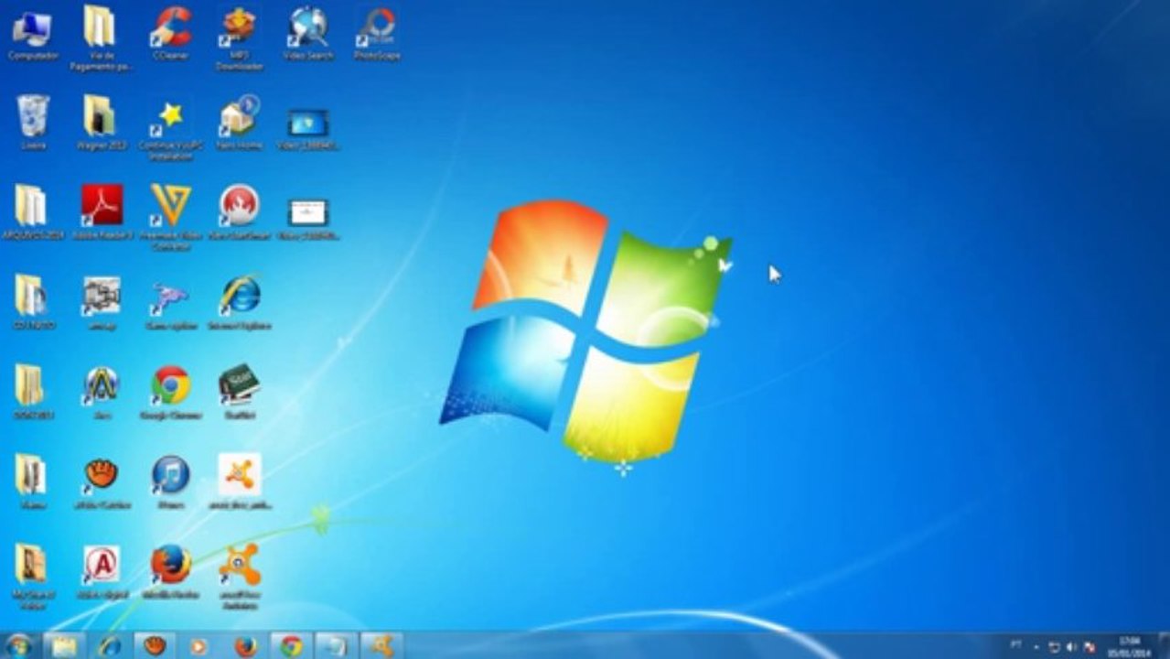Select the video file with the white window thumbnail
The width and height of the screenshot is (1170, 659).
[308, 218]
